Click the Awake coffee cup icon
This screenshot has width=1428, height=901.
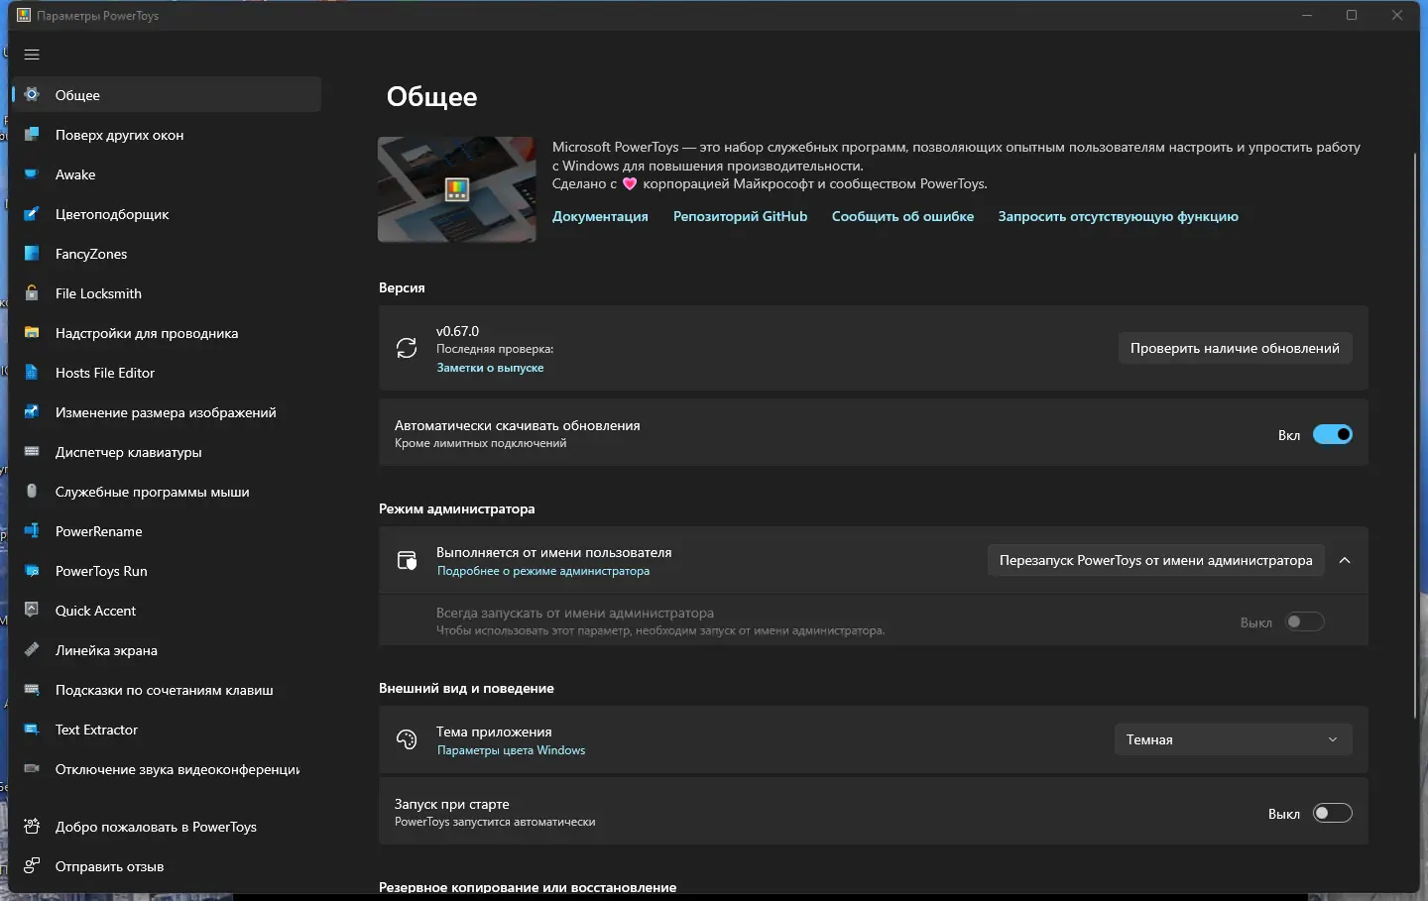(x=32, y=174)
